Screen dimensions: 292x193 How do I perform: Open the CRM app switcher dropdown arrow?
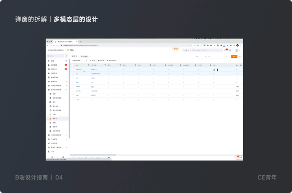coord(75,50)
